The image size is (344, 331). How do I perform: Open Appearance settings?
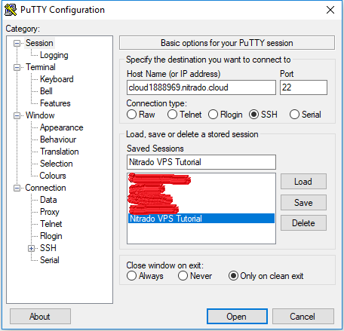coord(61,127)
